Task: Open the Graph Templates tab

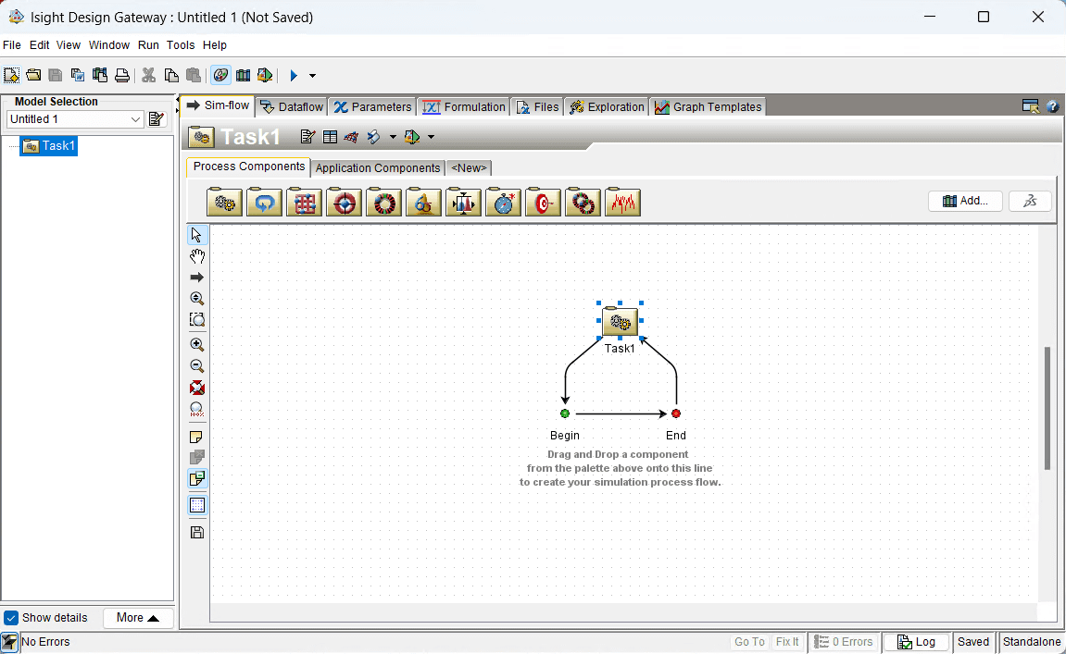Action: click(708, 106)
